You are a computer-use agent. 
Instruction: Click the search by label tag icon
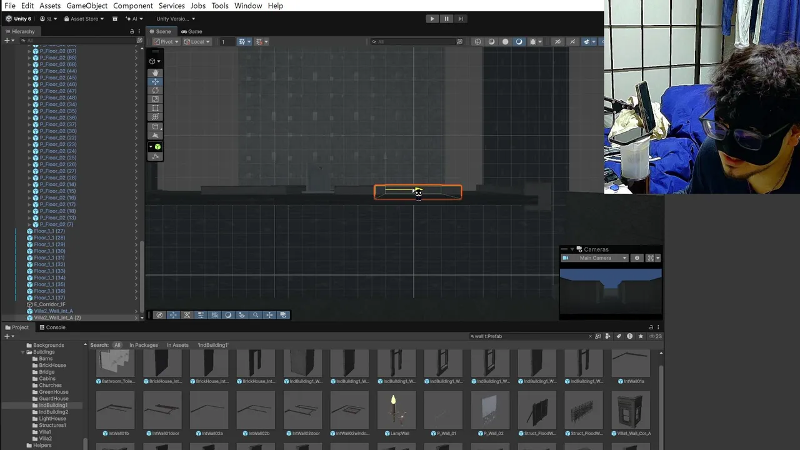(619, 336)
